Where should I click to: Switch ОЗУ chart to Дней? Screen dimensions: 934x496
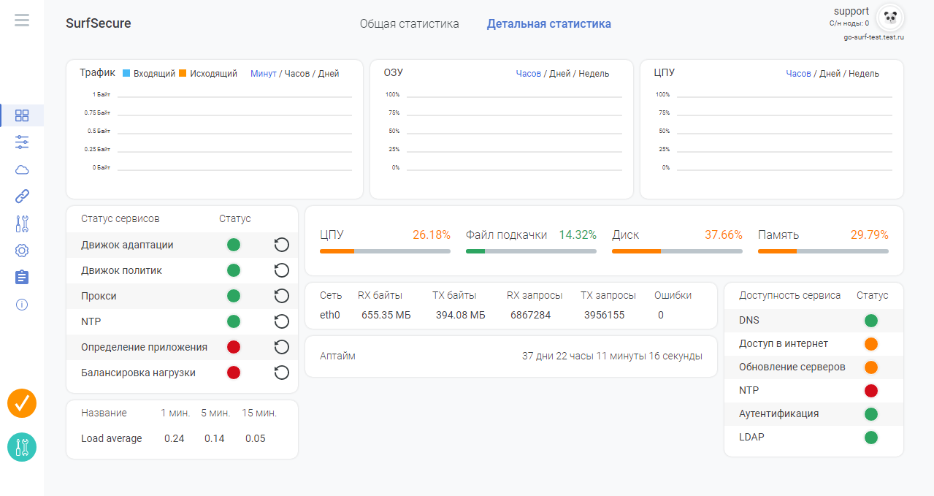[x=559, y=74]
